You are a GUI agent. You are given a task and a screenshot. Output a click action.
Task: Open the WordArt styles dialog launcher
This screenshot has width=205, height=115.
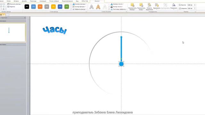(x=127, y=11)
